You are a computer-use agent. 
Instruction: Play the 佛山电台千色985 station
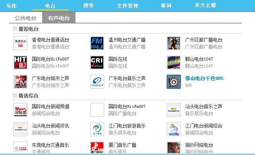(173, 81)
